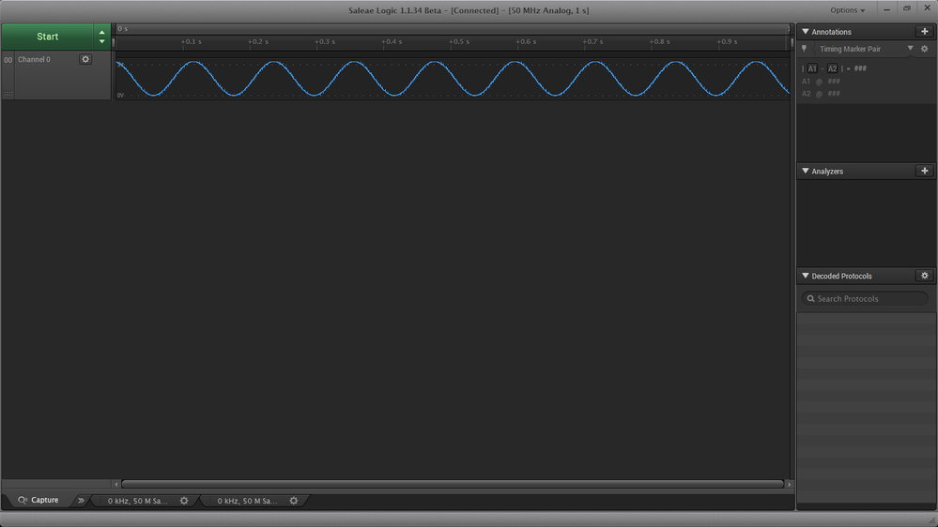Add a new annotation with plus button
Image resolution: width=938 pixels, height=527 pixels.
tap(924, 31)
